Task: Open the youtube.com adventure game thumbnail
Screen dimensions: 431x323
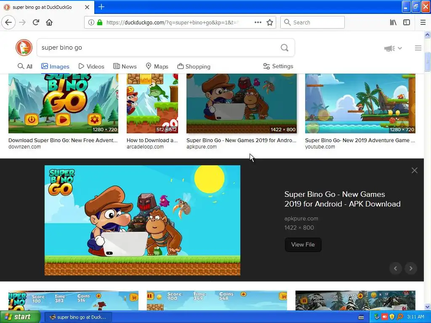Action: pos(360,103)
